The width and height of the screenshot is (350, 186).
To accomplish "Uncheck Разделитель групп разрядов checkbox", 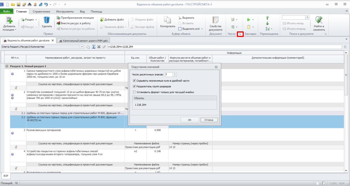I will [134, 87].
